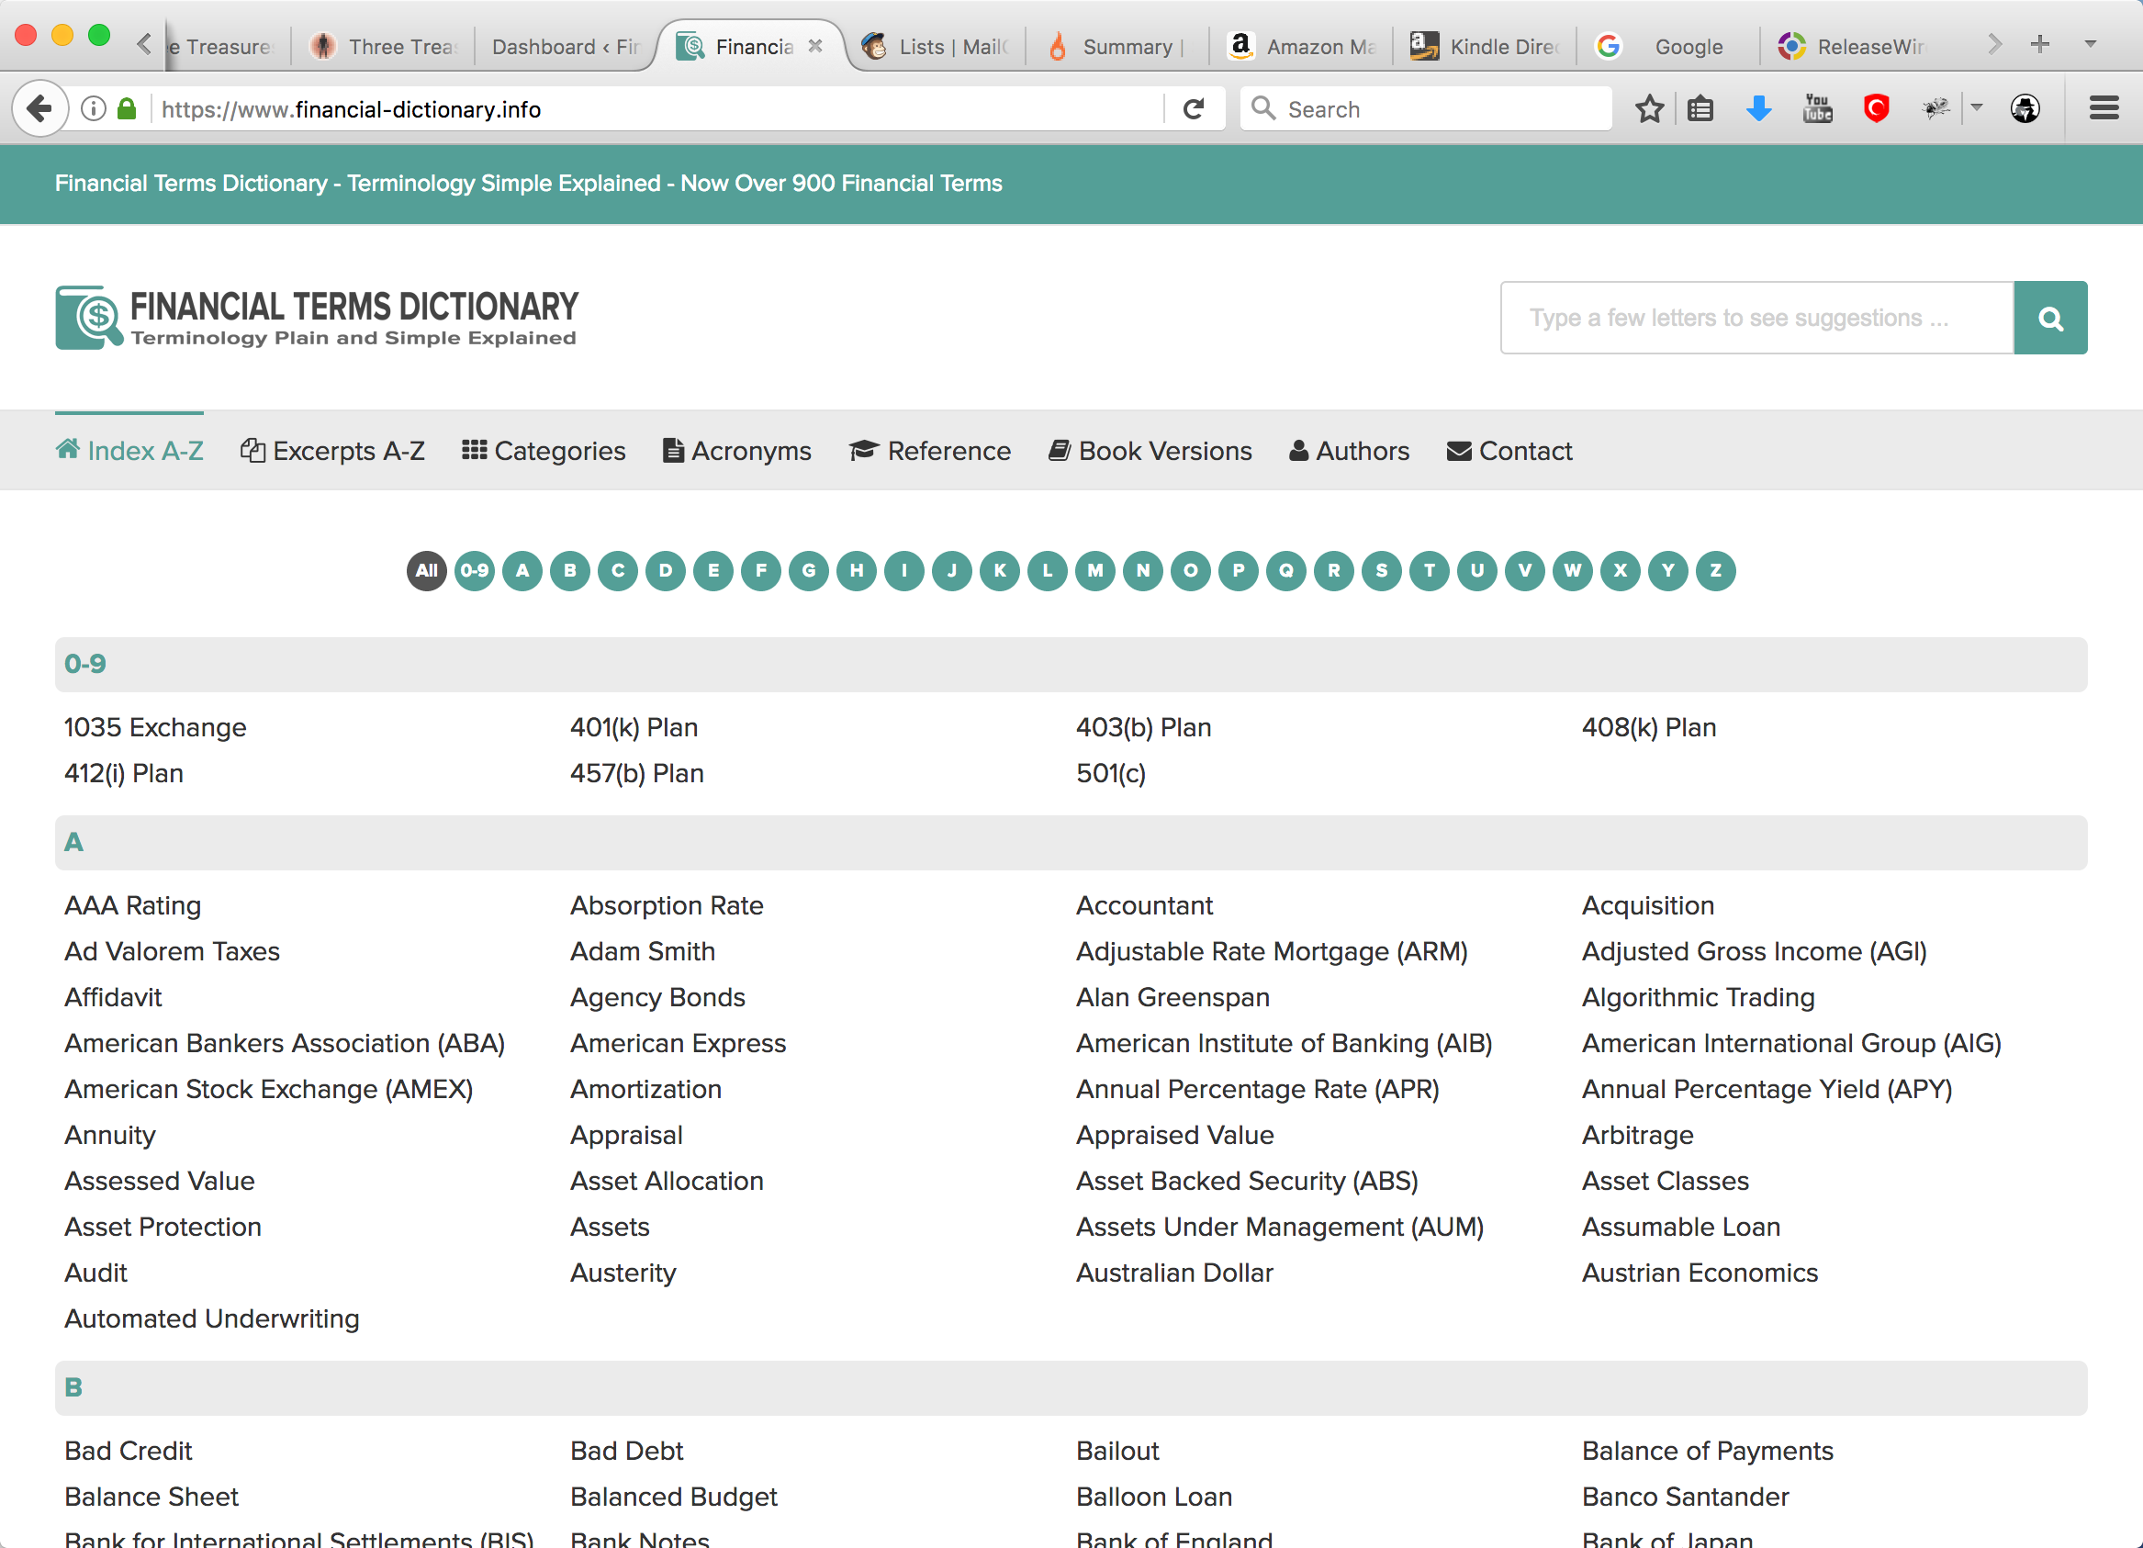Filter index by the All circle
This screenshot has height=1548, width=2143.
[x=426, y=571]
